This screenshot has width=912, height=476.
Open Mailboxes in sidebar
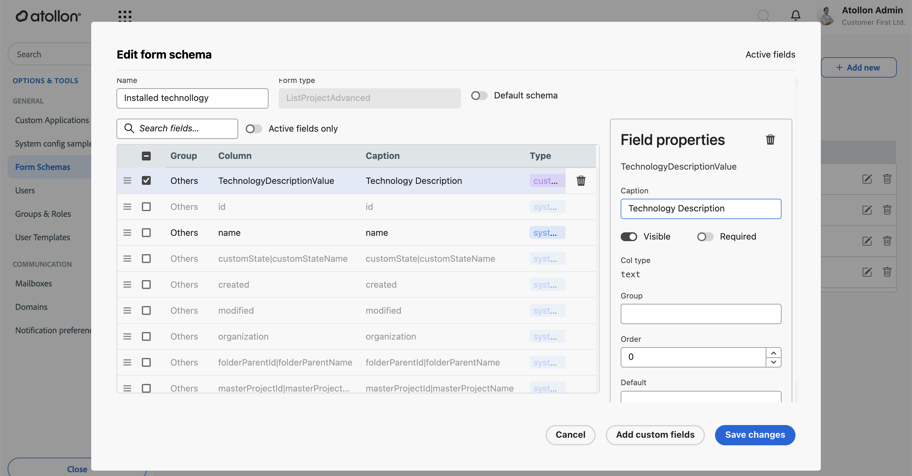tap(34, 284)
